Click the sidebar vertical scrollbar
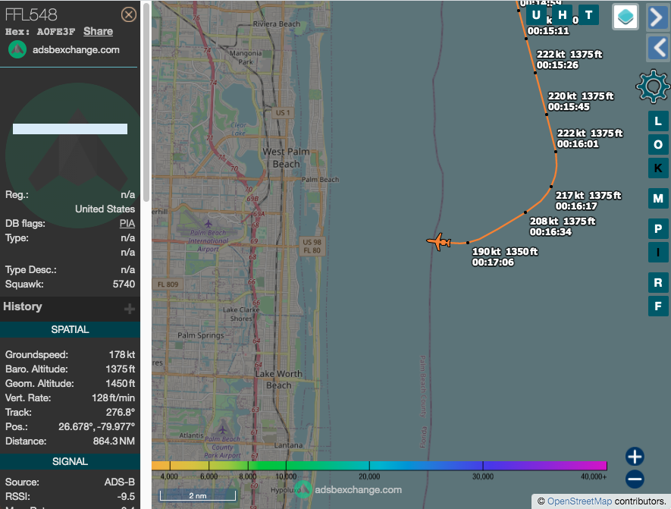This screenshot has width=671, height=509. click(146, 102)
